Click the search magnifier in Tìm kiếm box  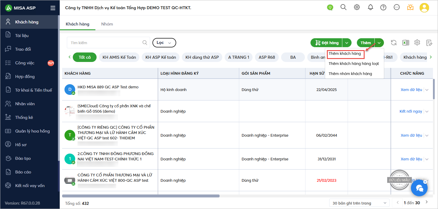(145, 43)
